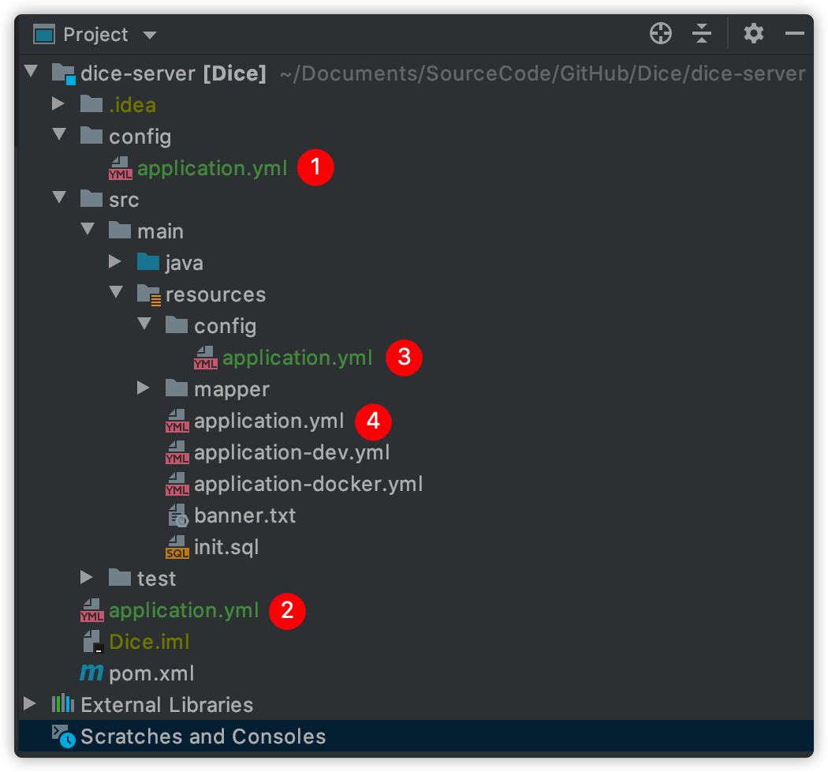
Task: Expand the mapper folder arrow
Action: point(144,388)
